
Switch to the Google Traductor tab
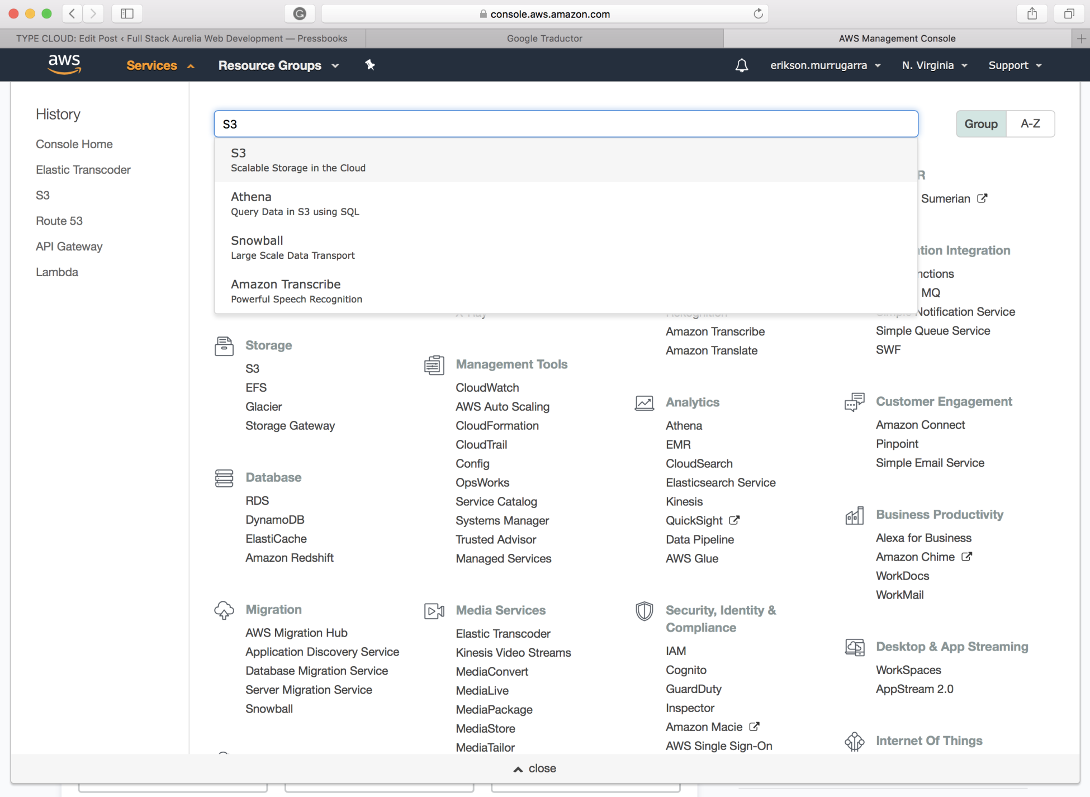tap(544, 39)
